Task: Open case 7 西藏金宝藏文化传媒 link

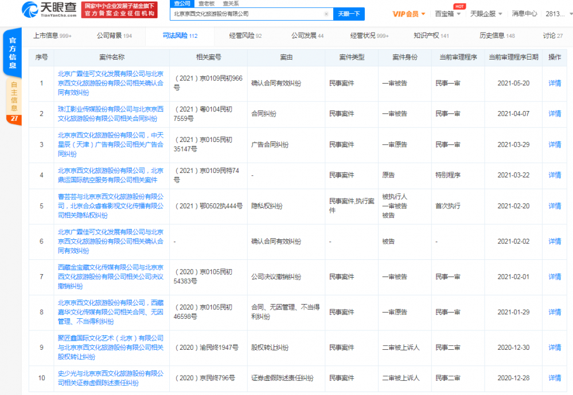Action: click(x=111, y=277)
